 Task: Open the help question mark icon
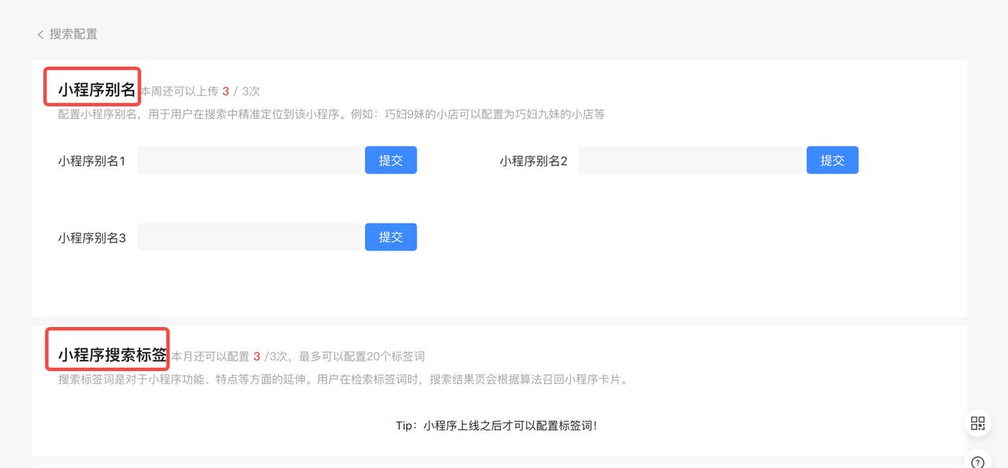(977, 462)
